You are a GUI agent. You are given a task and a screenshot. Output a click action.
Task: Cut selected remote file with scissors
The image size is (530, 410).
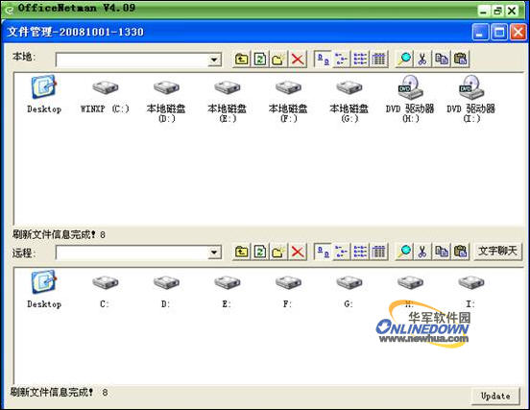tap(422, 252)
